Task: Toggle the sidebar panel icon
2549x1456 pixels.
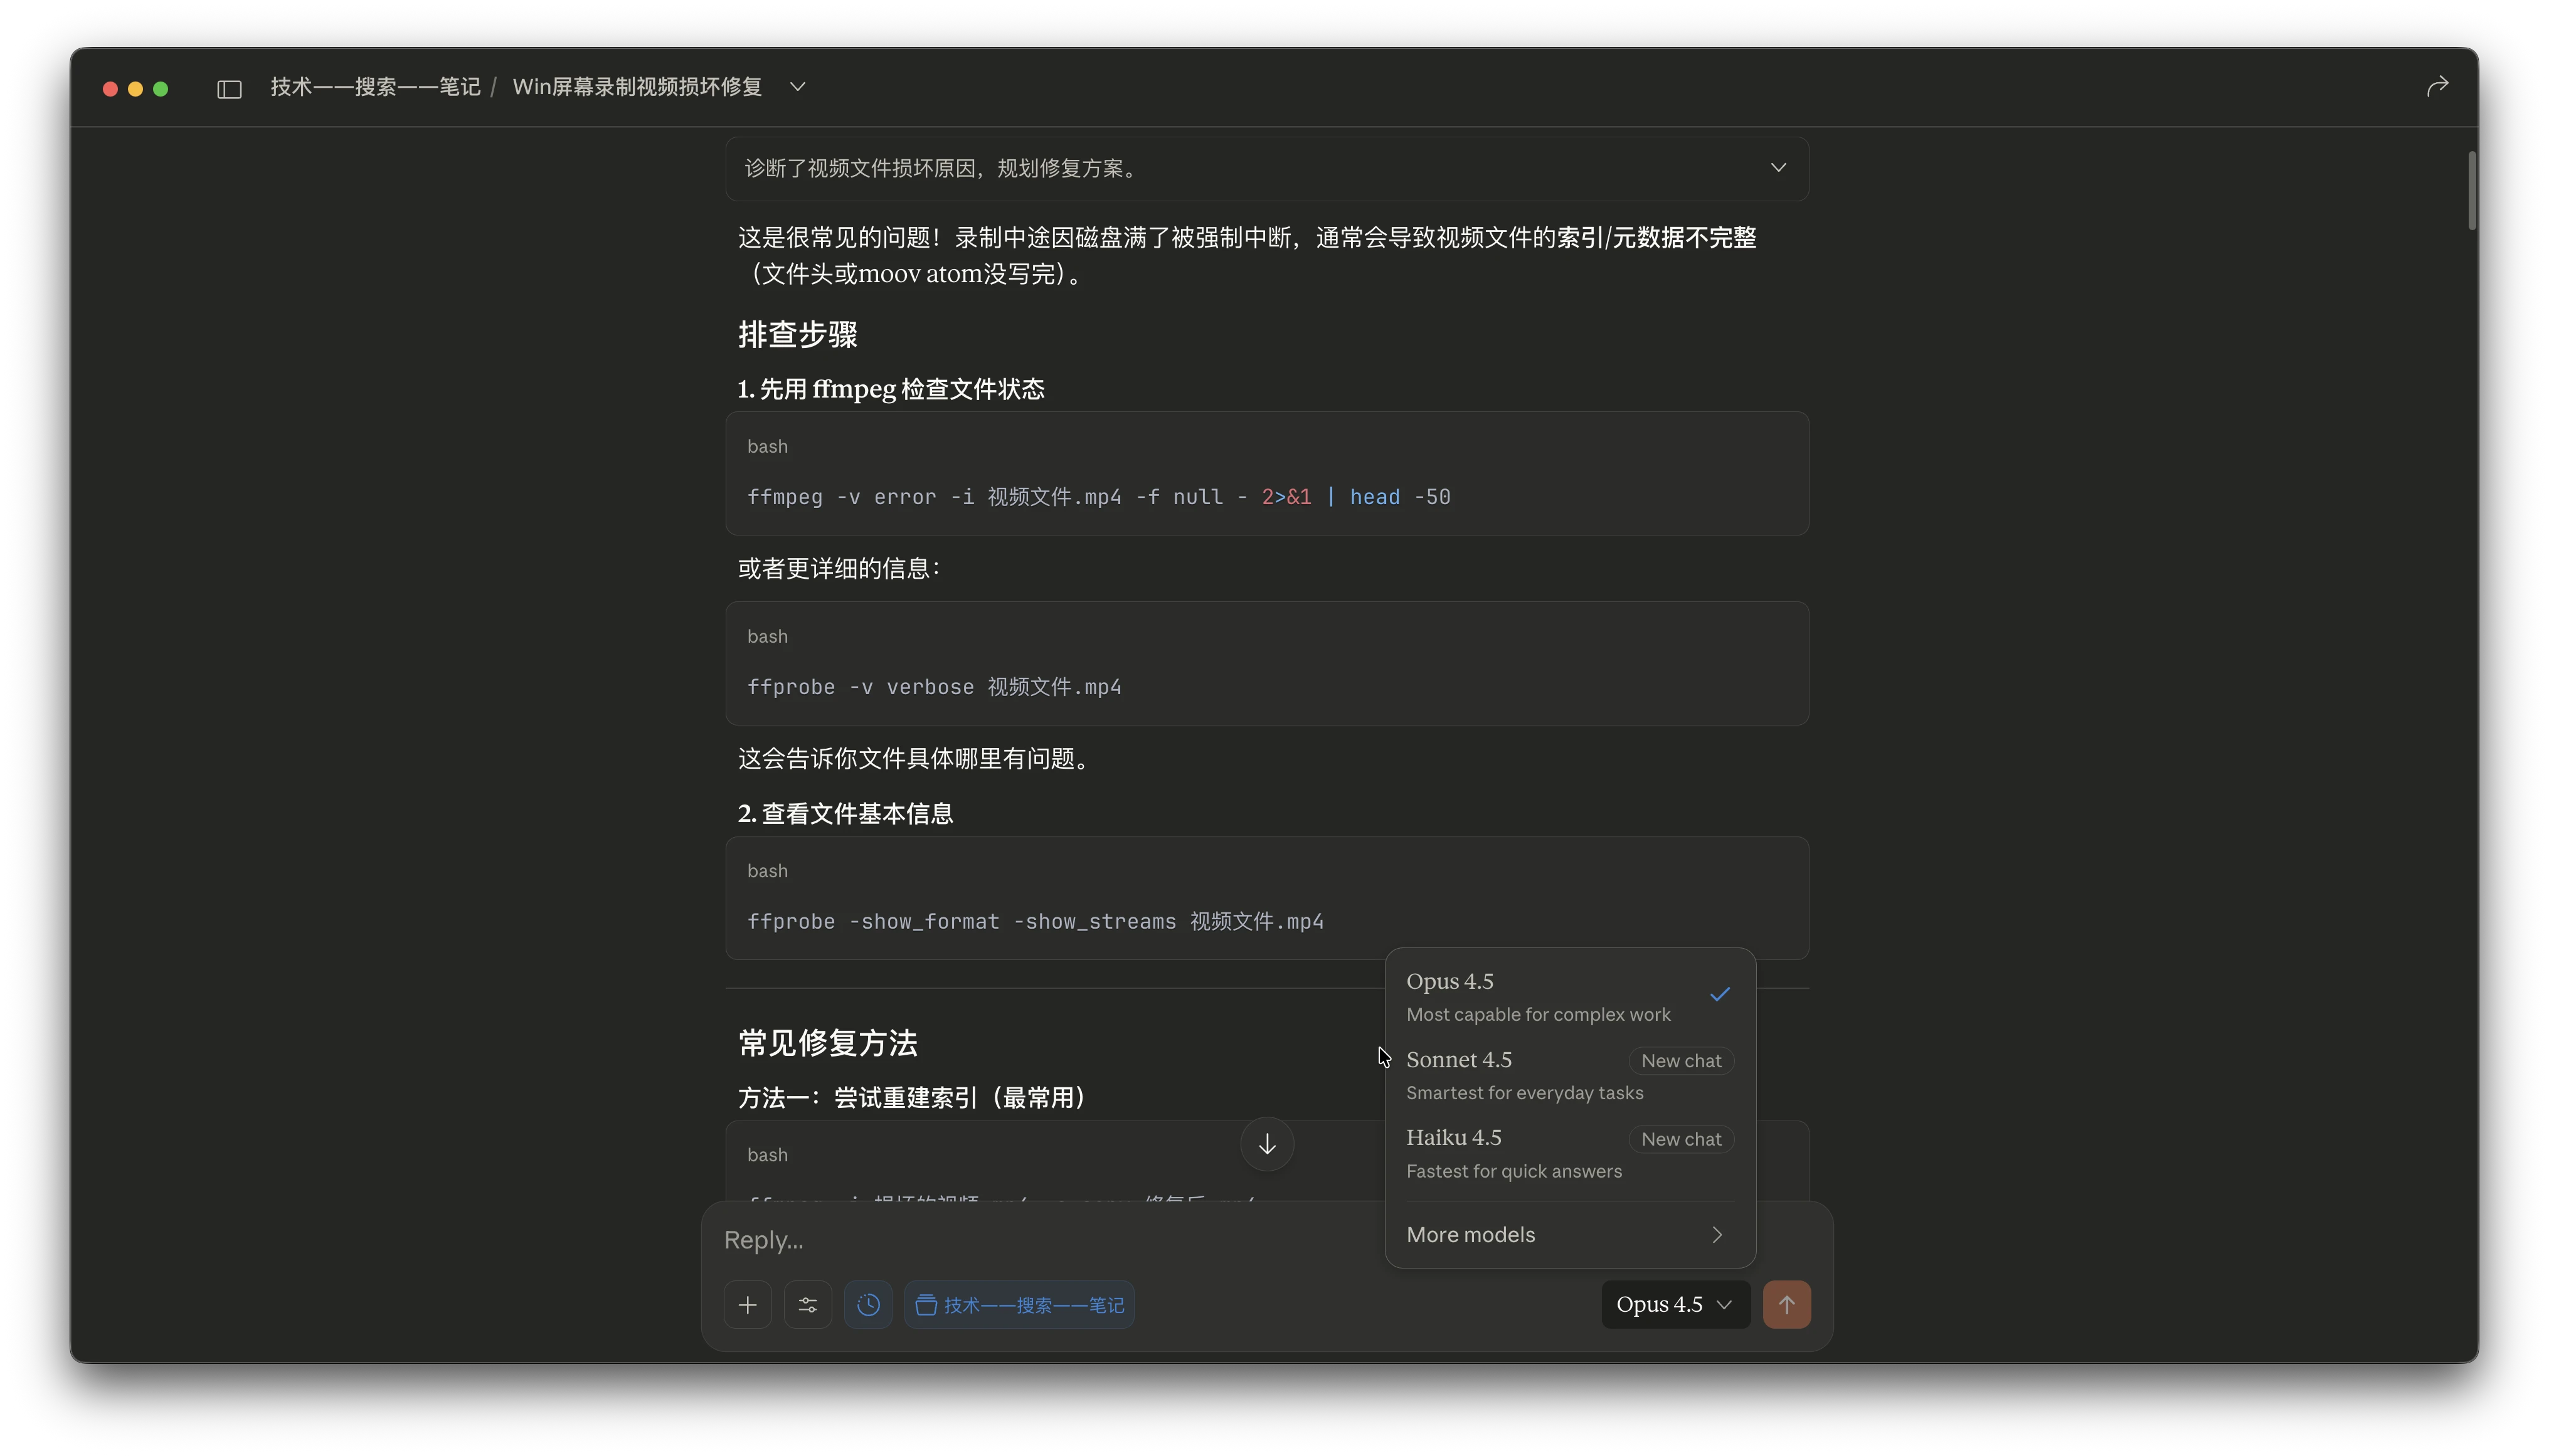Action: (x=229, y=88)
